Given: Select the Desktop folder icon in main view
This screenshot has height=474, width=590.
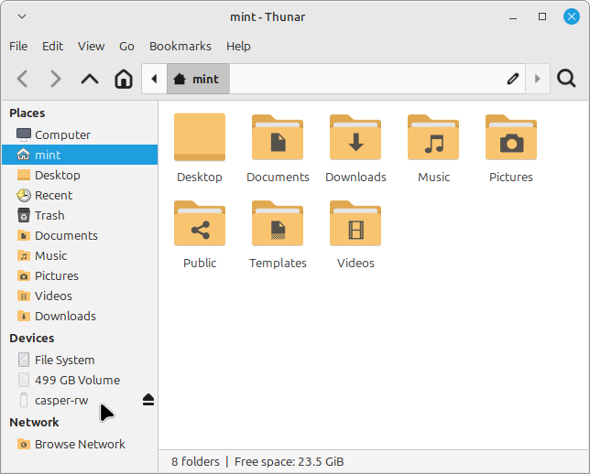Looking at the screenshot, I should pyautogui.click(x=200, y=137).
